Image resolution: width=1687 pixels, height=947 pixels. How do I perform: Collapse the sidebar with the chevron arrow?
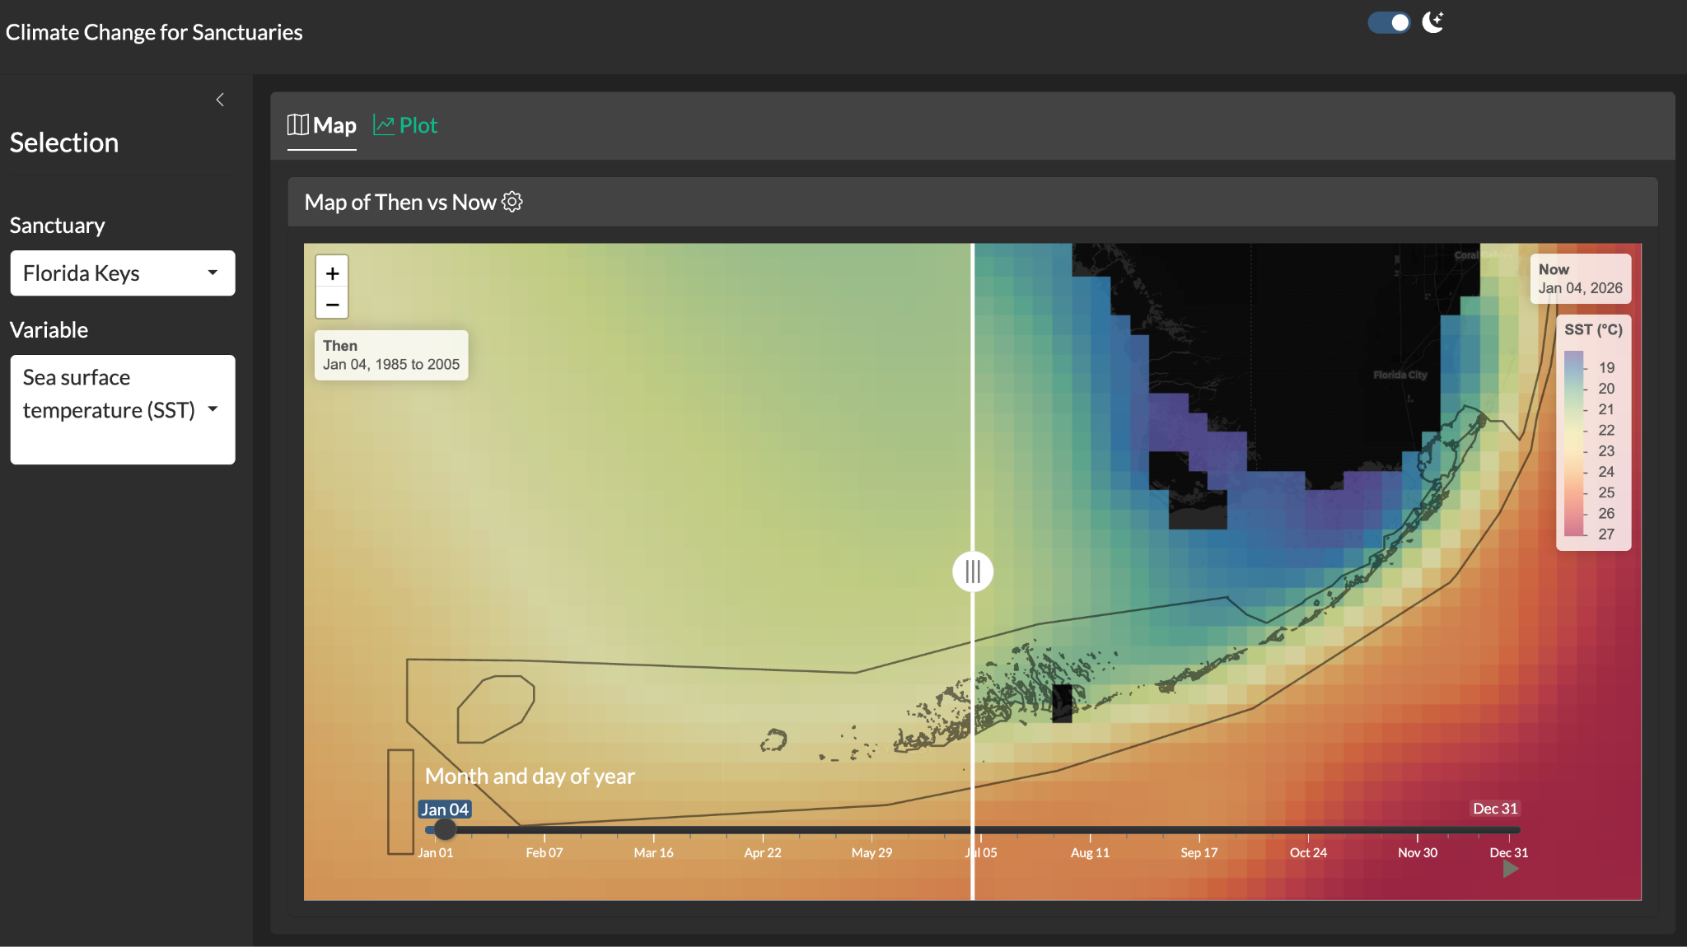coord(220,100)
